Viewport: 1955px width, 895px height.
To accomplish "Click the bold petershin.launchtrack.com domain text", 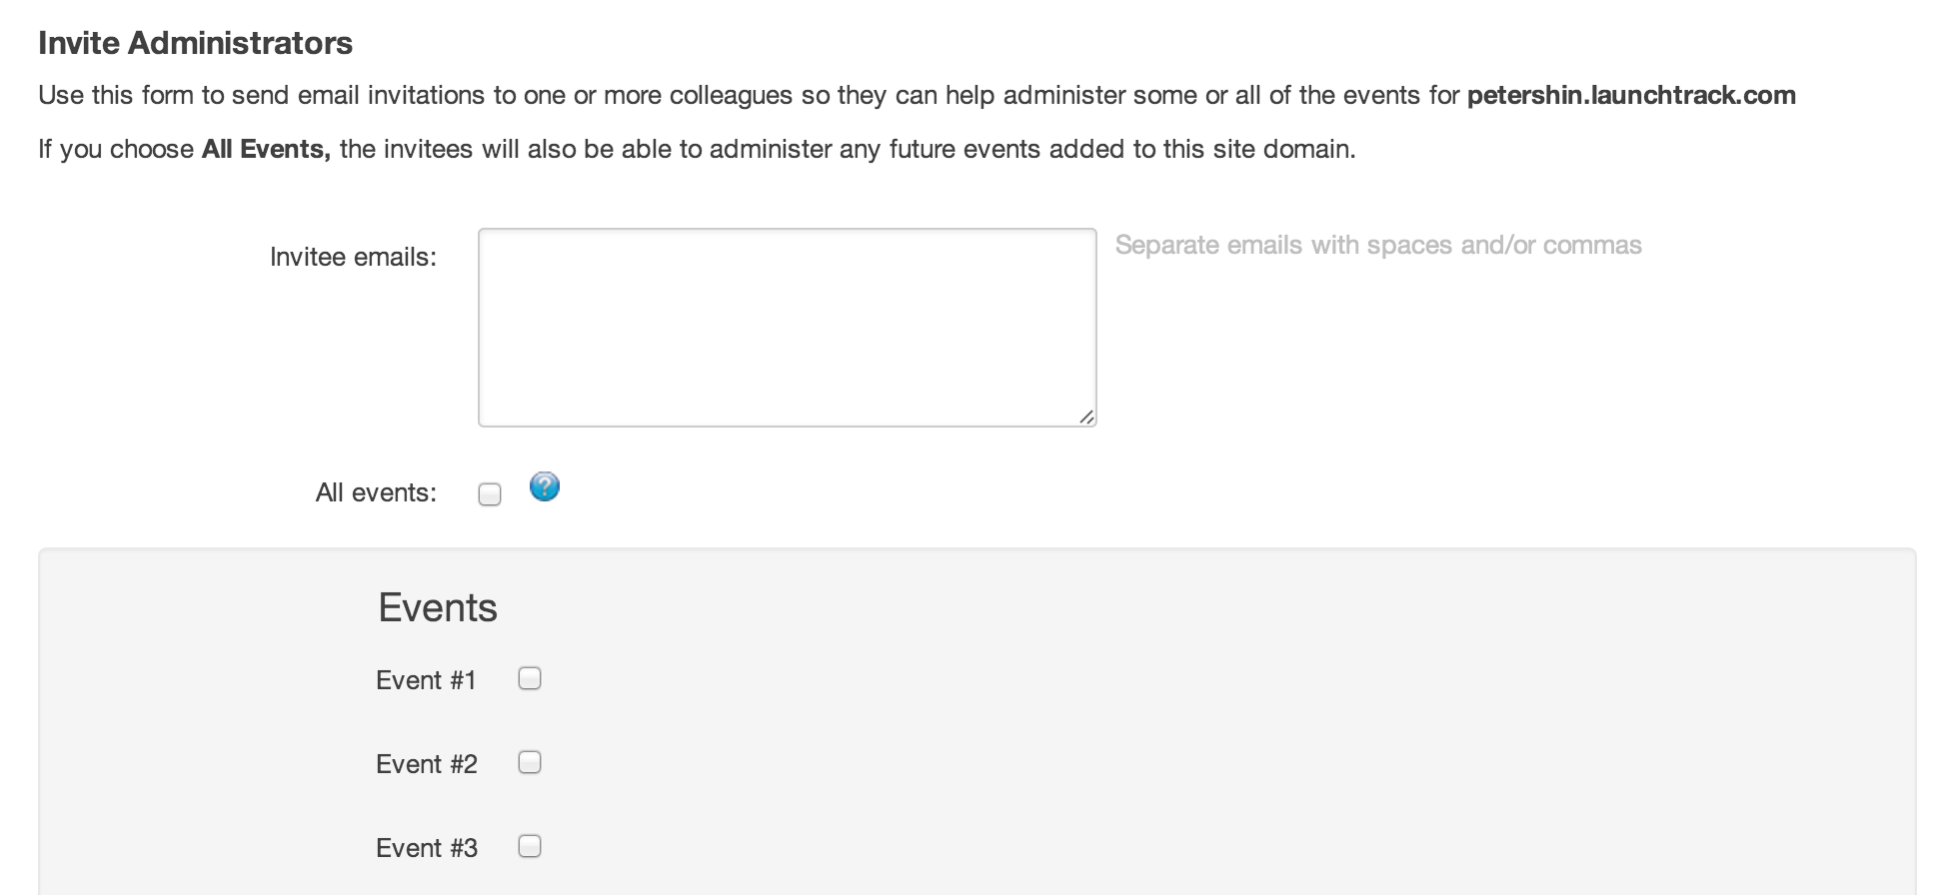I will tap(1631, 95).
